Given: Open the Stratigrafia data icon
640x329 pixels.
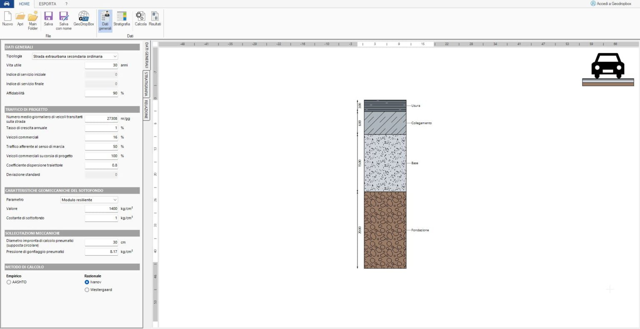Looking at the screenshot, I should [x=122, y=19].
